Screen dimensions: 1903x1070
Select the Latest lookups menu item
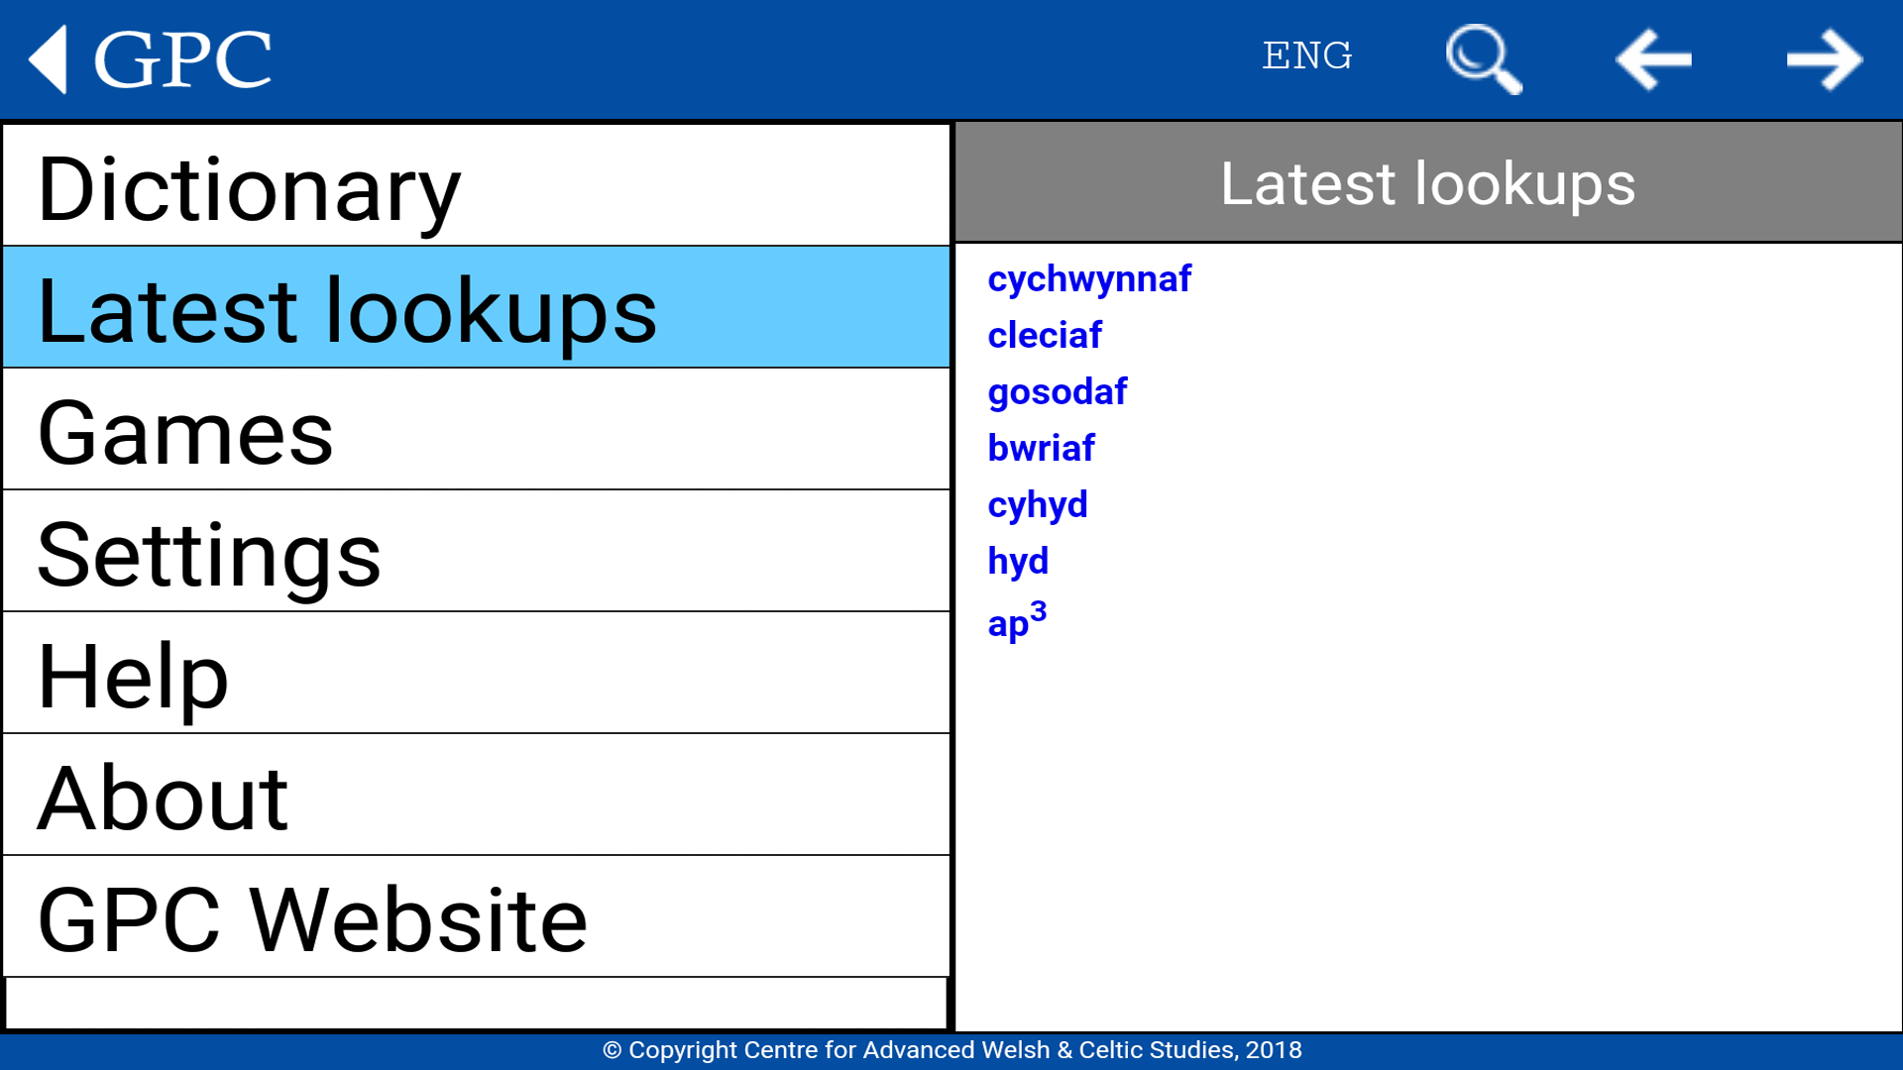click(x=476, y=308)
